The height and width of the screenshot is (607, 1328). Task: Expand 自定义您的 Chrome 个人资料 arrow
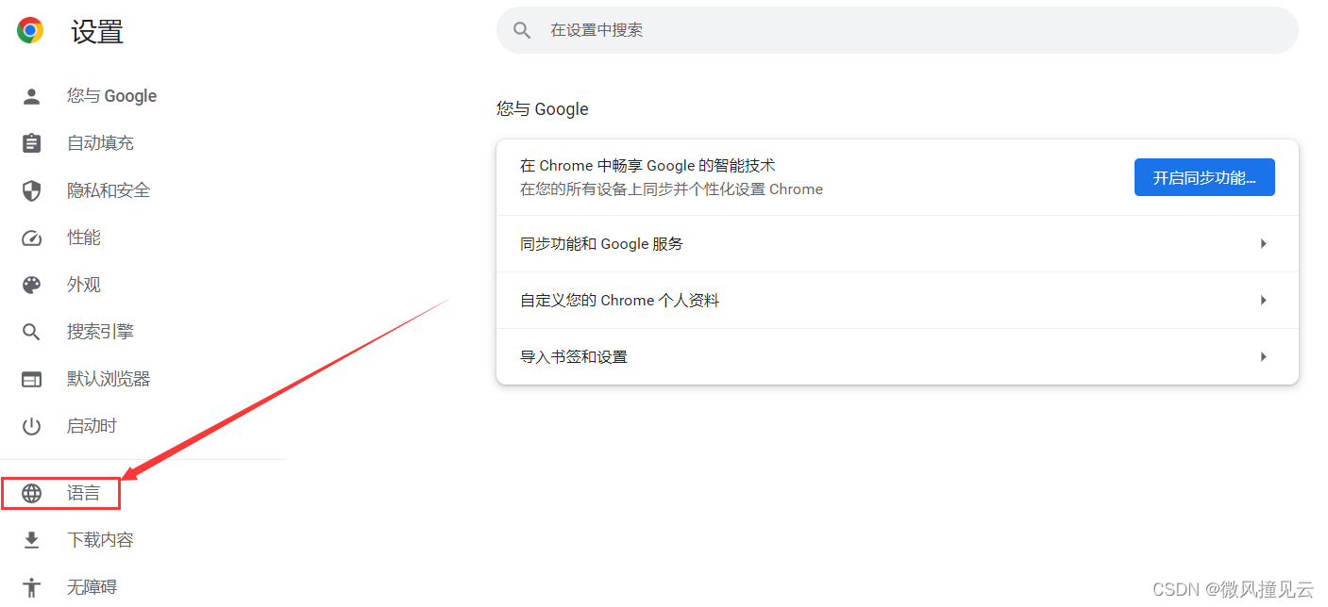tap(1263, 301)
